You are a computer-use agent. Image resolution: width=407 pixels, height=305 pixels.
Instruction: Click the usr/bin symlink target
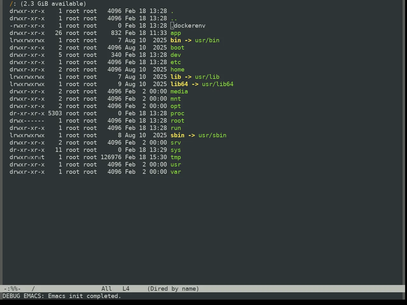pos(207,40)
